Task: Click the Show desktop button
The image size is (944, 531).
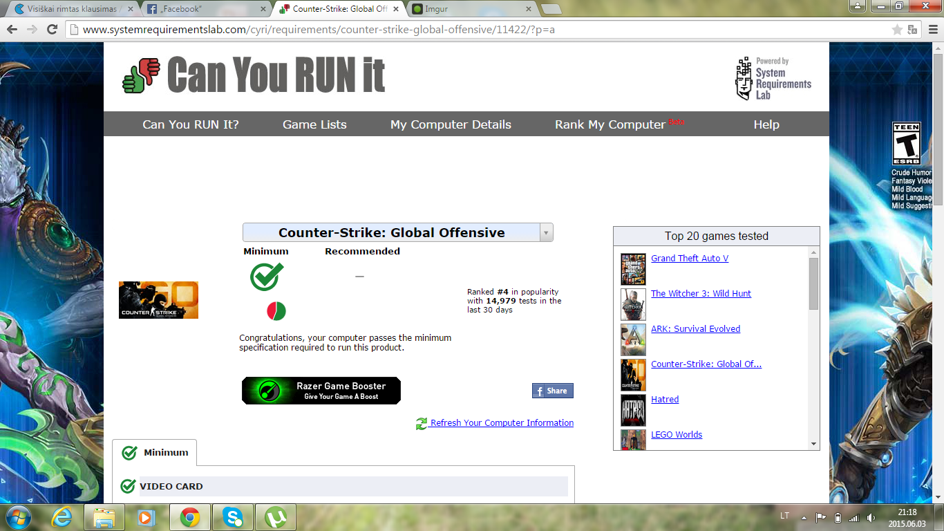Action: point(939,517)
